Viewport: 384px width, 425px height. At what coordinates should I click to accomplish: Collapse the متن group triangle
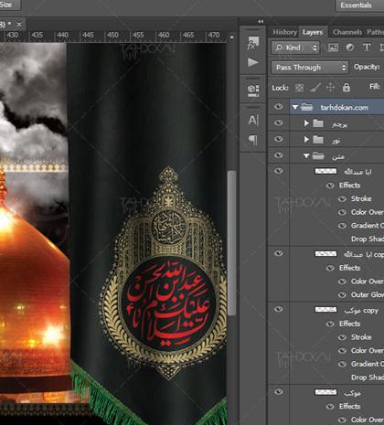click(x=306, y=156)
